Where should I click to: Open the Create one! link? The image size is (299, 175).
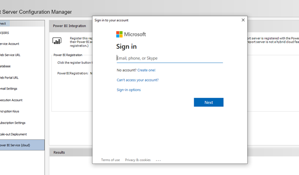pyautogui.click(x=146, y=70)
